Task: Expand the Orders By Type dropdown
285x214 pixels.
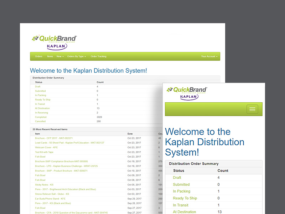Action: point(77,56)
